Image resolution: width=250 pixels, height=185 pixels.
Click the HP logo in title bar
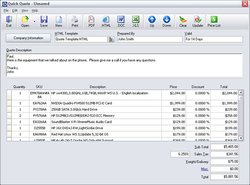(x=5, y=4)
